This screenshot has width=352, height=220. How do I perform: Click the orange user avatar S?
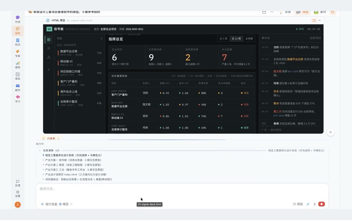click(18, 205)
